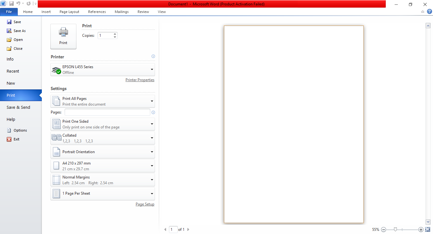
Task: Click the blank page preview
Action: [x=294, y=124]
